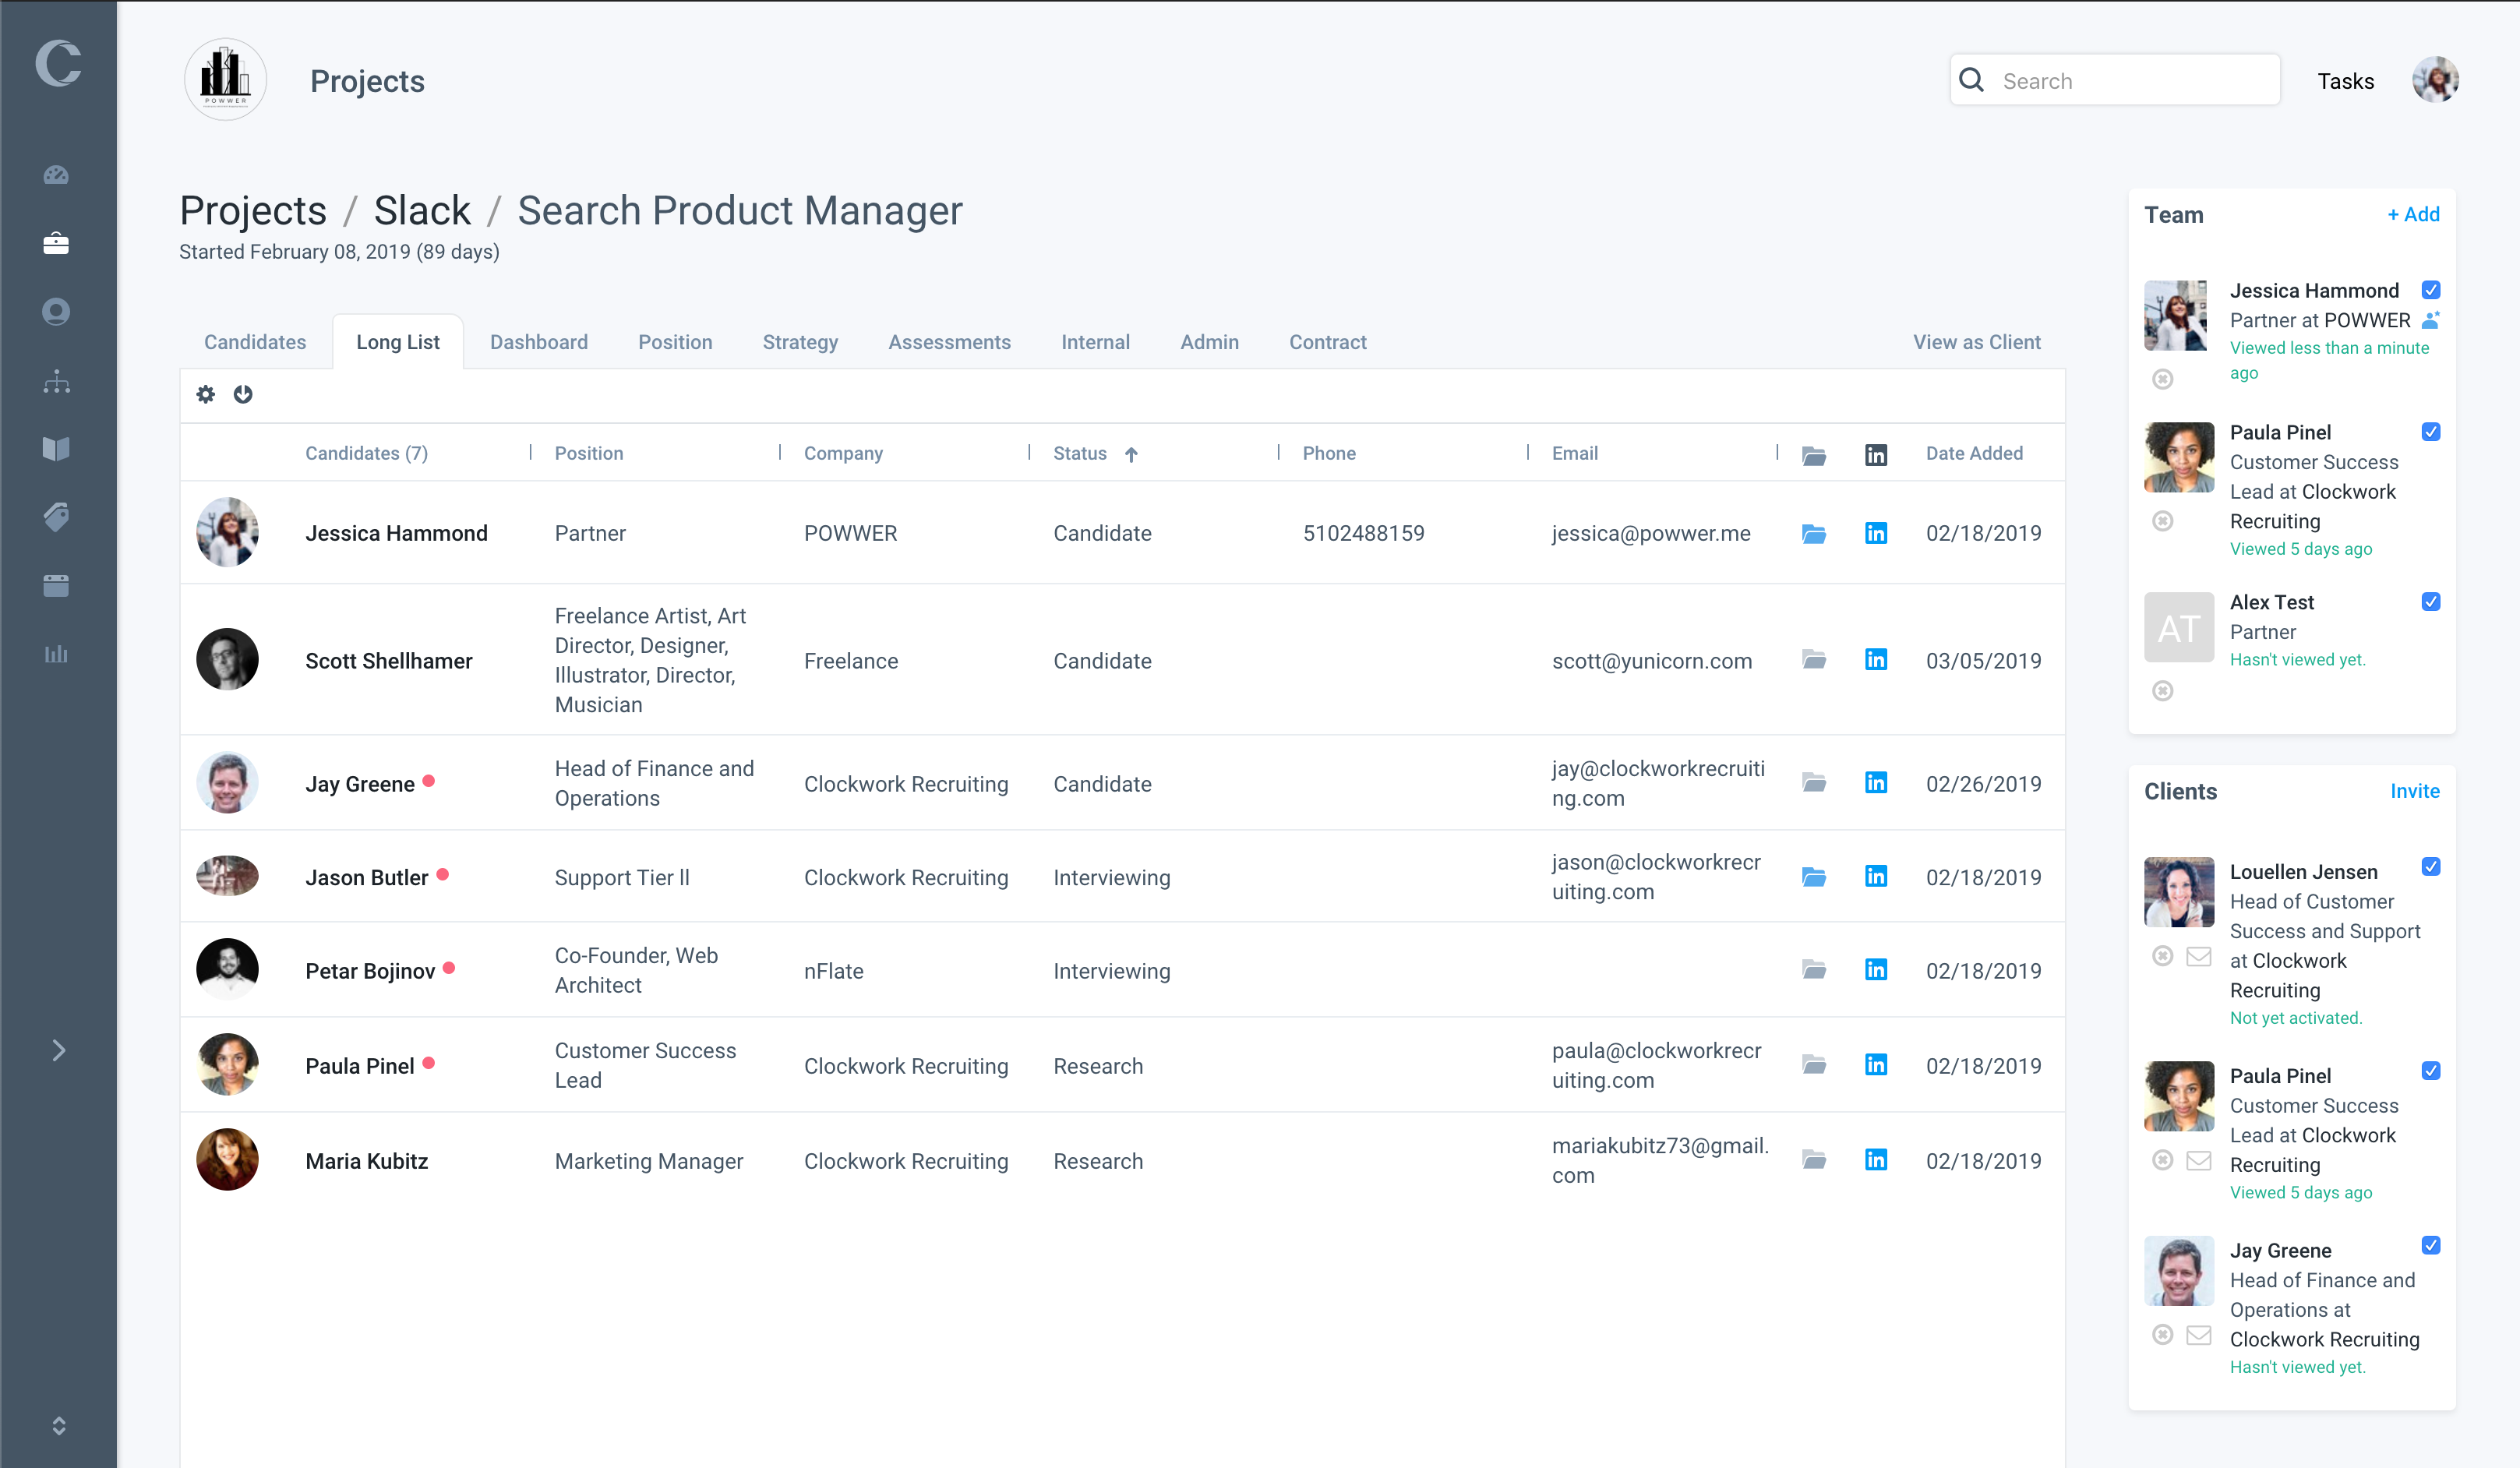Remove client Louellen Jensen with circle x icon

click(x=2163, y=957)
